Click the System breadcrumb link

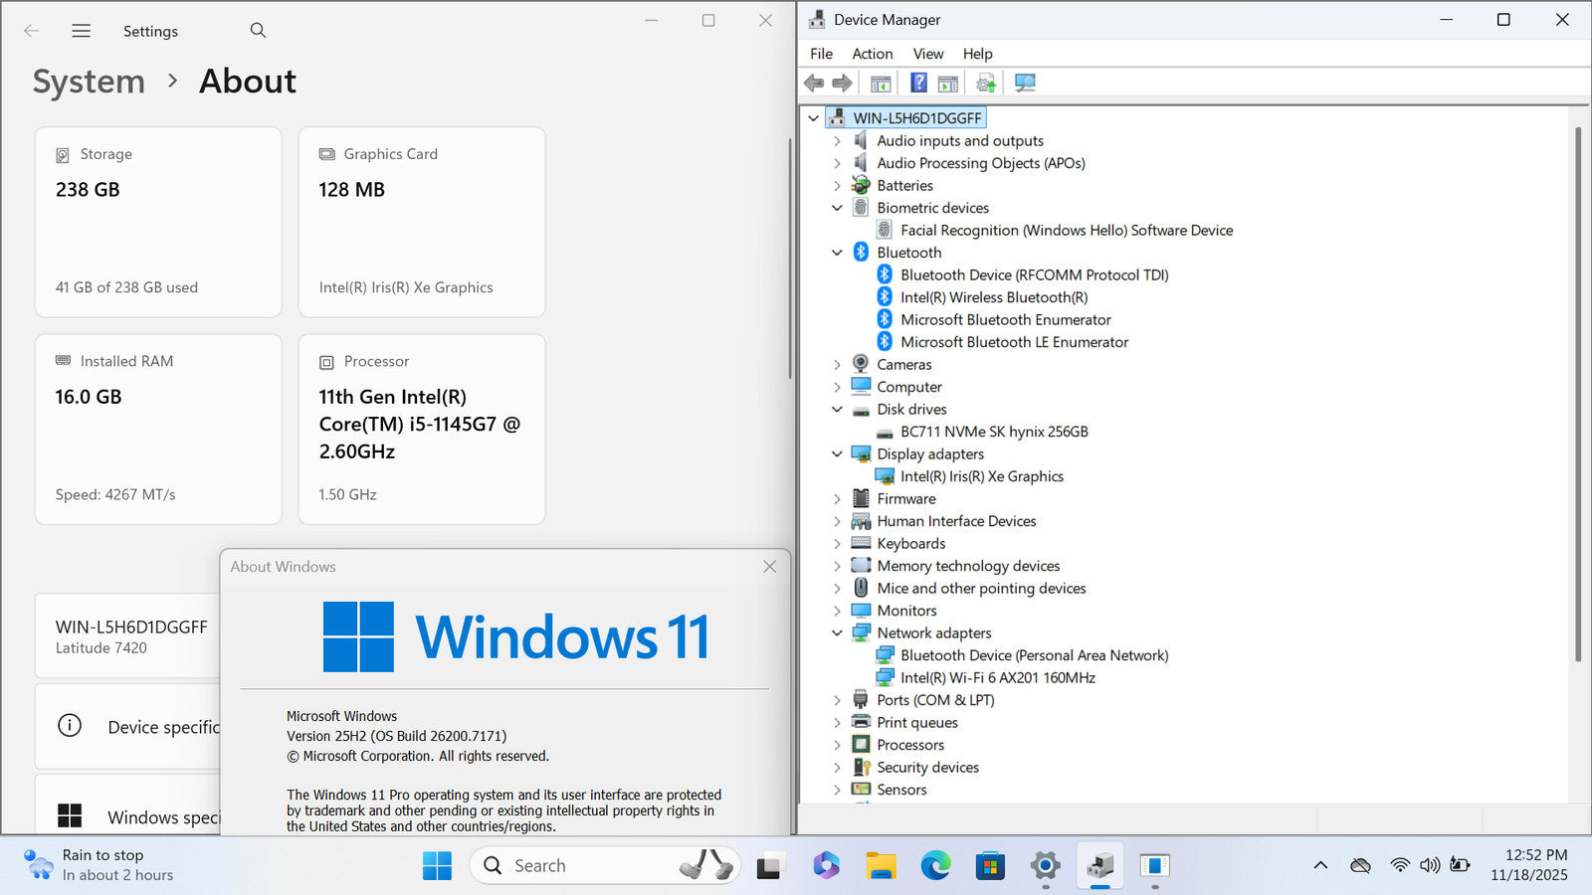[x=89, y=82]
